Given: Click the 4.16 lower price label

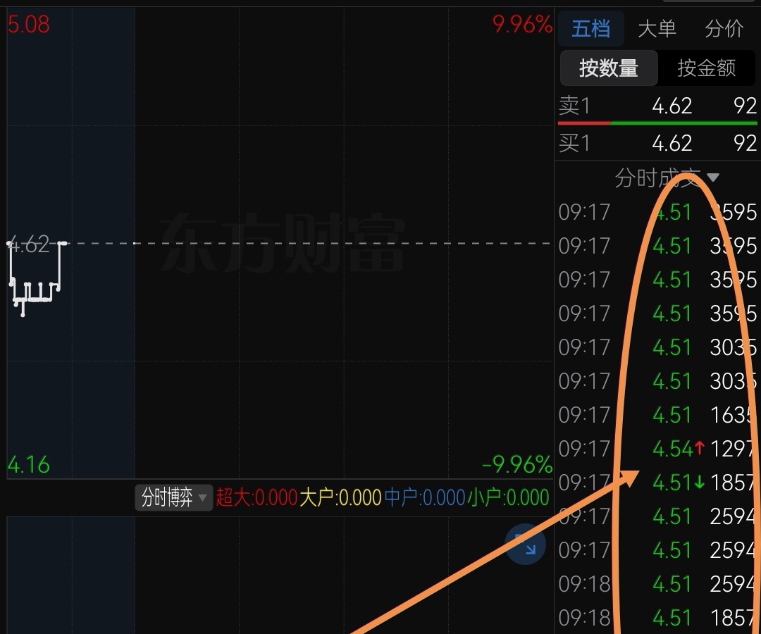Looking at the screenshot, I should (29, 465).
